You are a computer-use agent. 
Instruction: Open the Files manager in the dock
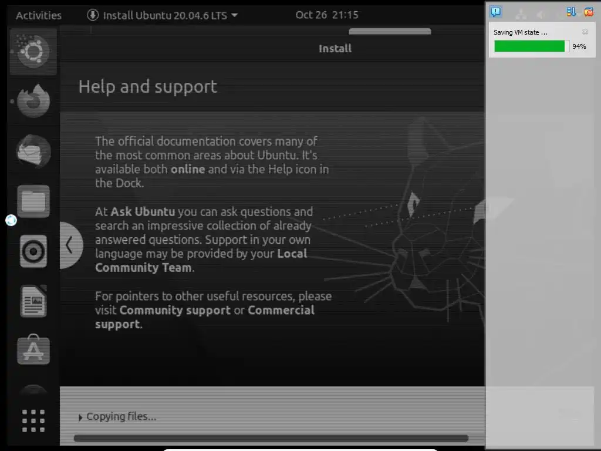(33, 201)
